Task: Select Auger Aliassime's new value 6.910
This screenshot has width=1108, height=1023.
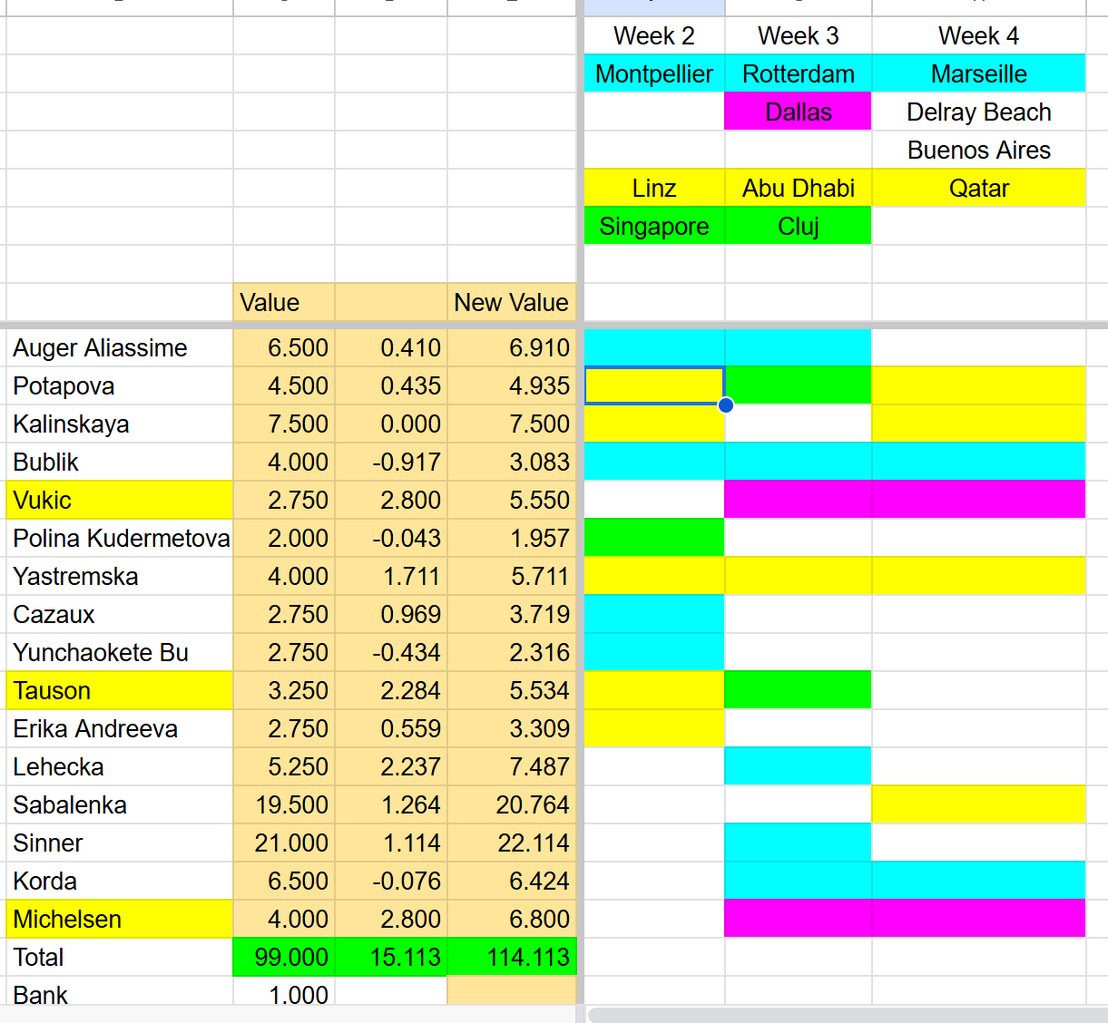Action: (x=512, y=348)
